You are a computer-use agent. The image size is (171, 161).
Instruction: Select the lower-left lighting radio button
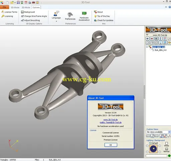(147, 152)
